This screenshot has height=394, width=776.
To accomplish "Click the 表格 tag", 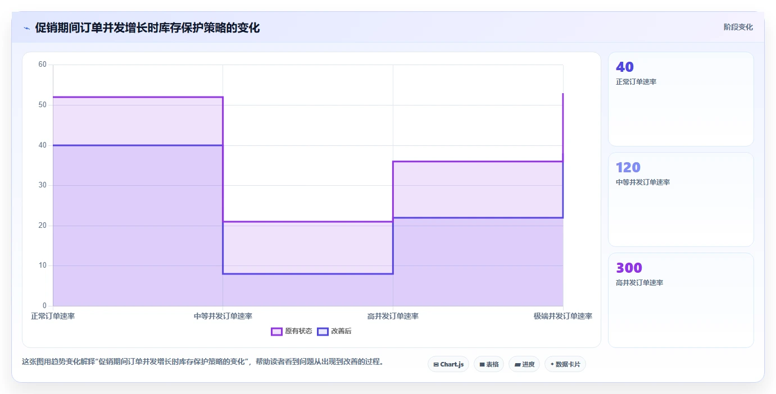I will point(489,364).
